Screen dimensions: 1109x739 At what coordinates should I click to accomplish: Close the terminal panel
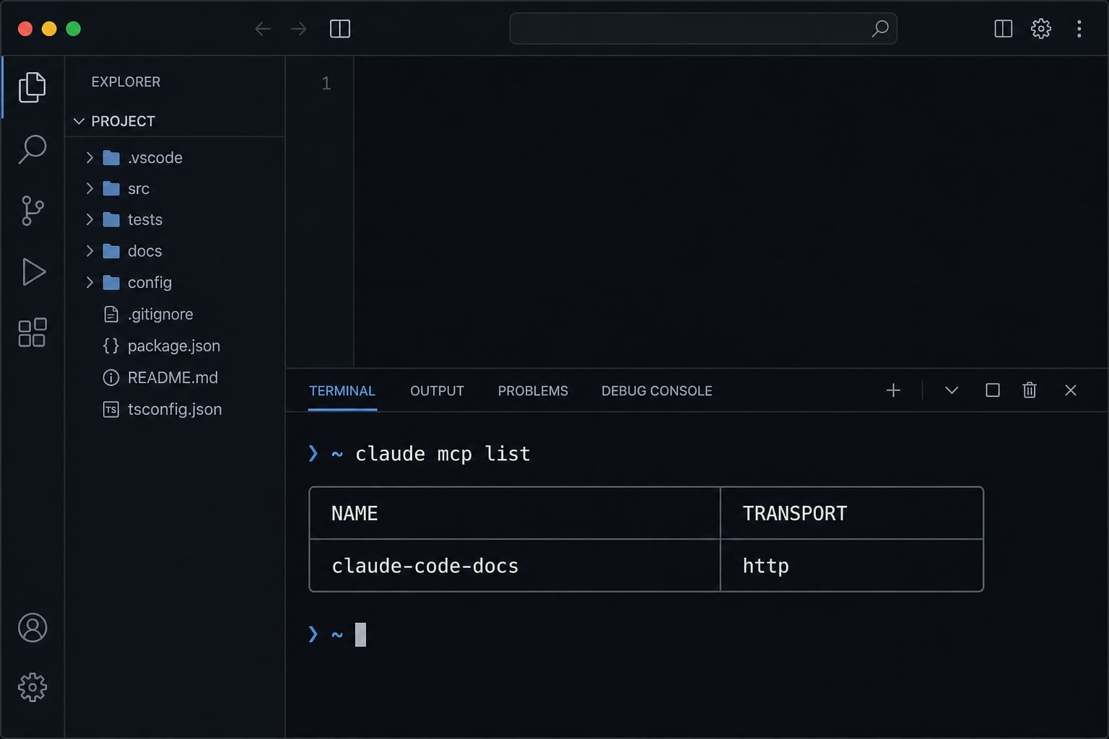(1071, 390)
